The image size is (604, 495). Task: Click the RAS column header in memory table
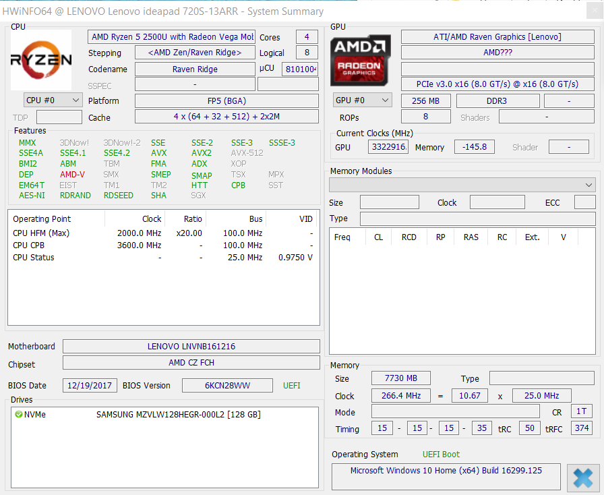pyautogui.click(x=471, y=237)
